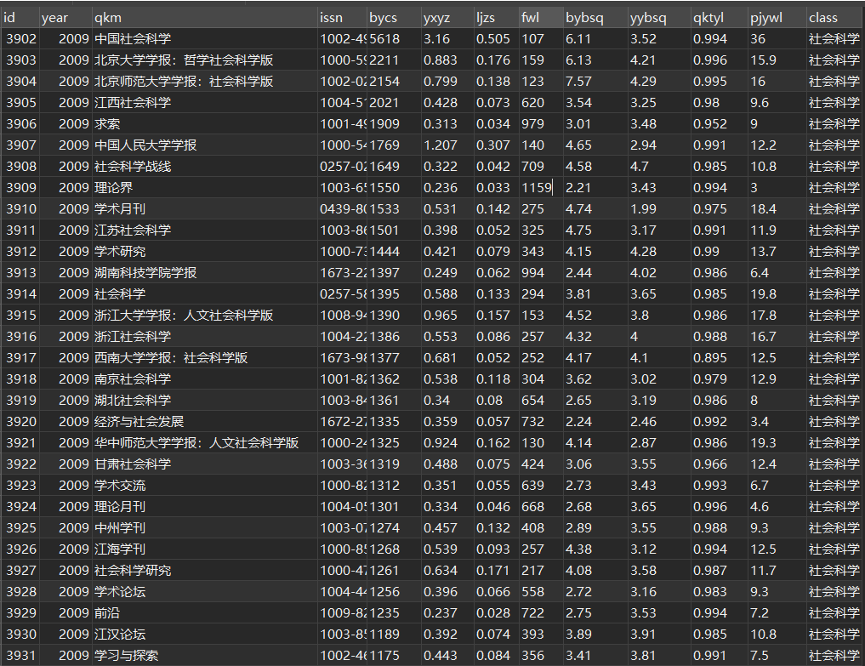The width and height of the screenshot is (865, 666).
Task: Select the qkm column header
Action: (x=205, y=18)
